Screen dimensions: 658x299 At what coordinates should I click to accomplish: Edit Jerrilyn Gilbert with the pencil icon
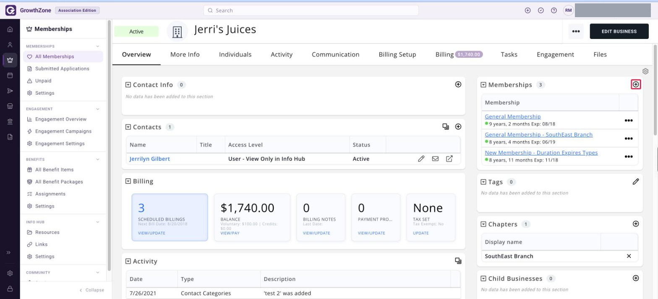pyautogui.click(x=421, y=159)
